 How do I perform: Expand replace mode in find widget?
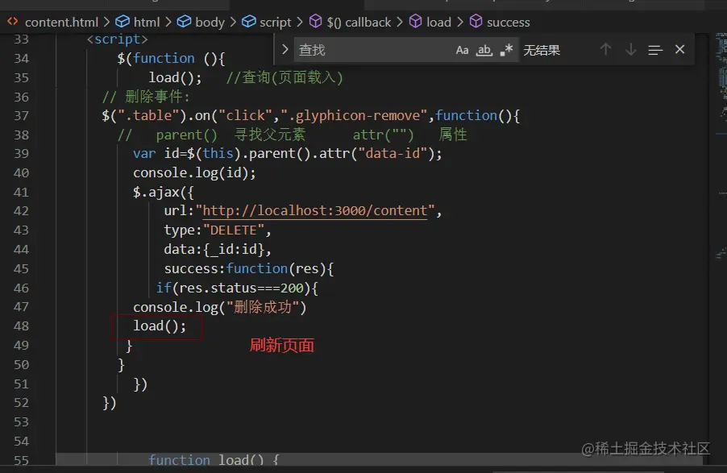[x=285, y=49]
